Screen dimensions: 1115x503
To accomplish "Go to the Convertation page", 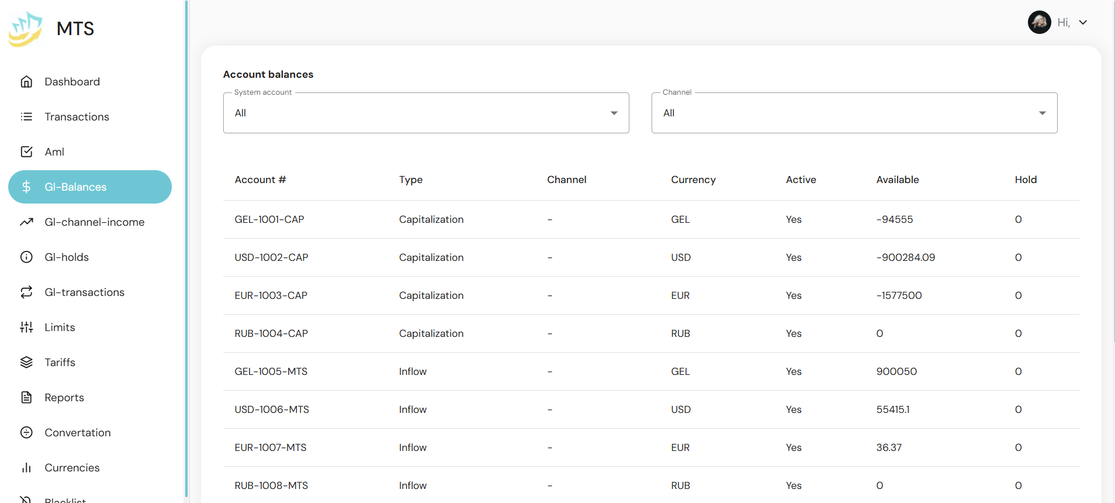I will (x=78, y=433).
